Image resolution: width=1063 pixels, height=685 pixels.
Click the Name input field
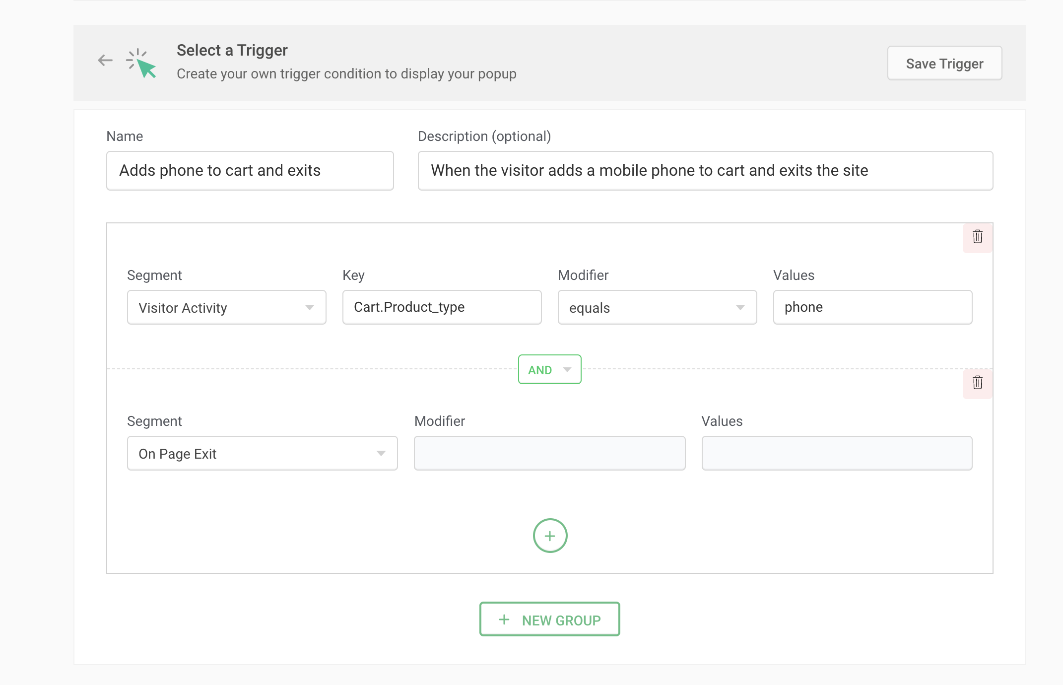250,171
